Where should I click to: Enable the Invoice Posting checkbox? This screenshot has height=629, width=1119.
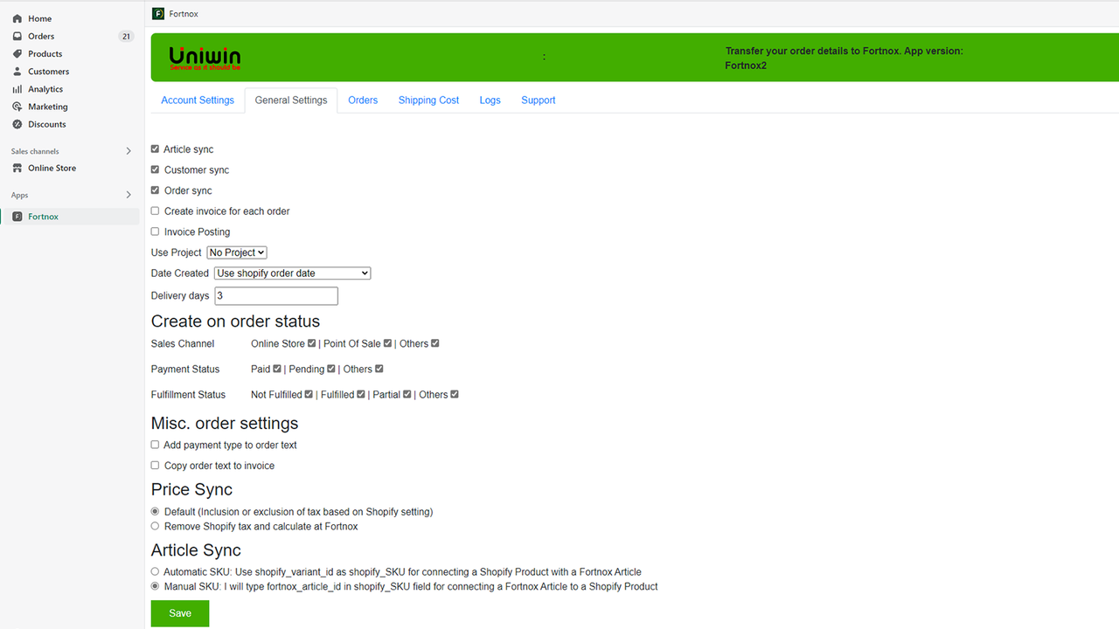155,232
